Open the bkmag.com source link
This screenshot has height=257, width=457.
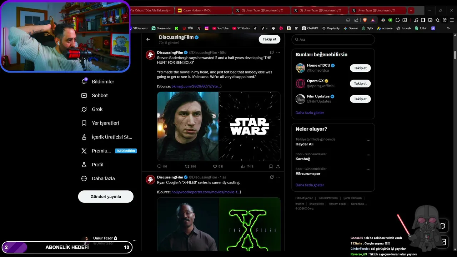point(196,86)
